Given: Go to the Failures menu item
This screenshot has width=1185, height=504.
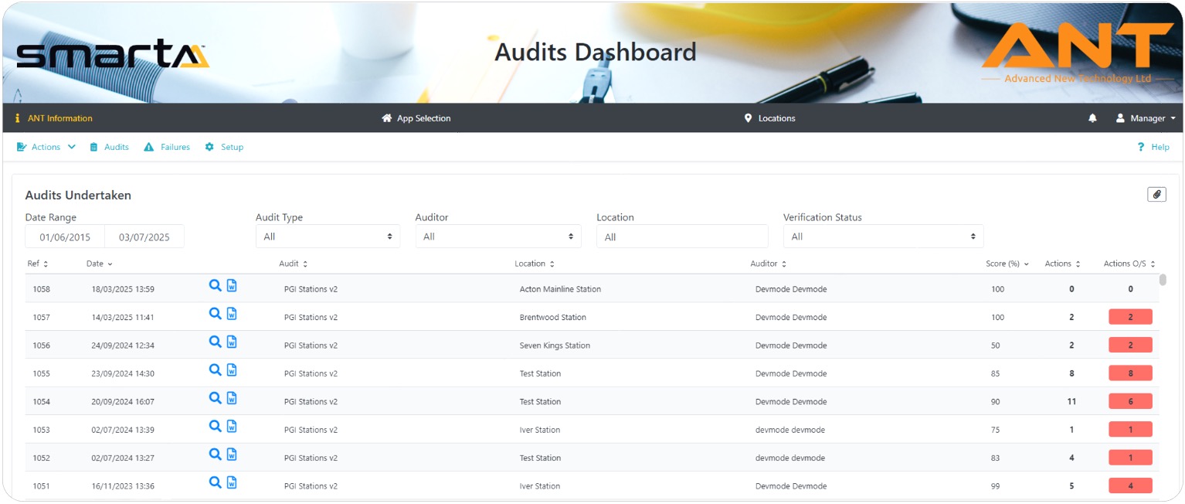Looking at the screenshot, I should tap(167, 147).
